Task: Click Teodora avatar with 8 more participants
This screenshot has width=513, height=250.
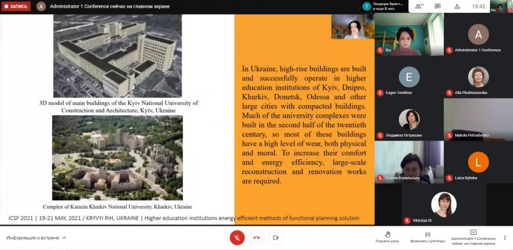Action: point(384,6)
